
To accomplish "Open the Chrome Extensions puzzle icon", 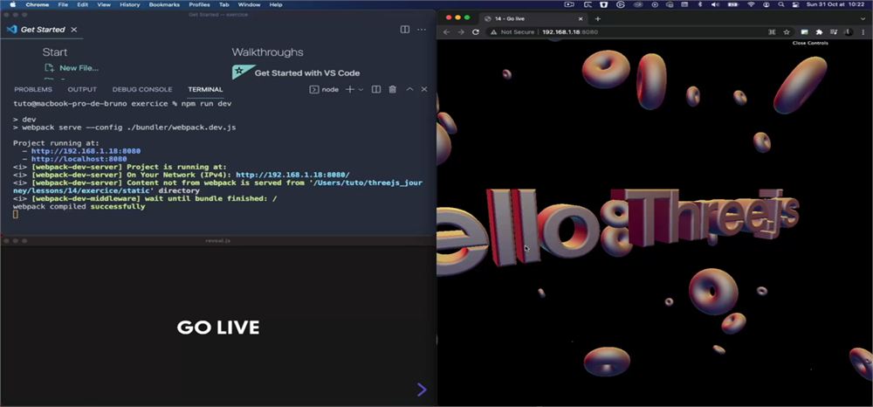I will [x=819, y=32].
